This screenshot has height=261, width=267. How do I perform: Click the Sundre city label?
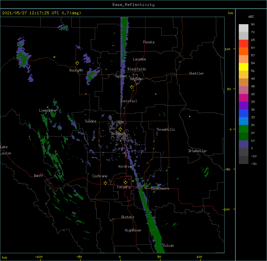(x=90, y=121)
